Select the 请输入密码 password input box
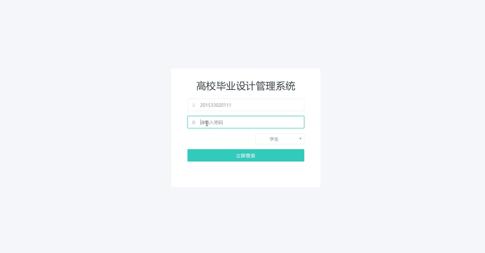 [246, 122]
